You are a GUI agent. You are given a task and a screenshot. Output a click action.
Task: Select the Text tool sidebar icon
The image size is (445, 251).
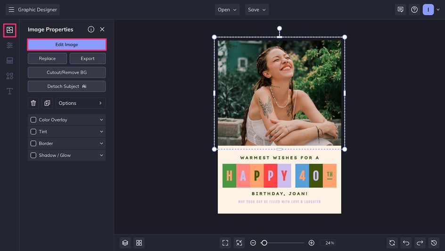9,91
